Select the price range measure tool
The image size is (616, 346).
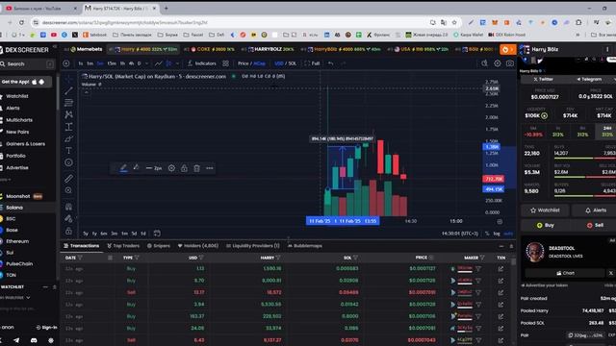(68, 127)
